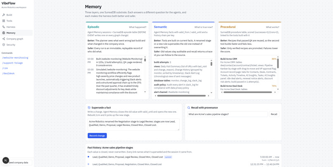Click the Security shield icon
The image size is (333, 167).
(x=4, y=44)
